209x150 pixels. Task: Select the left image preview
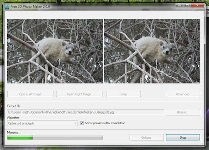point(55,51)
